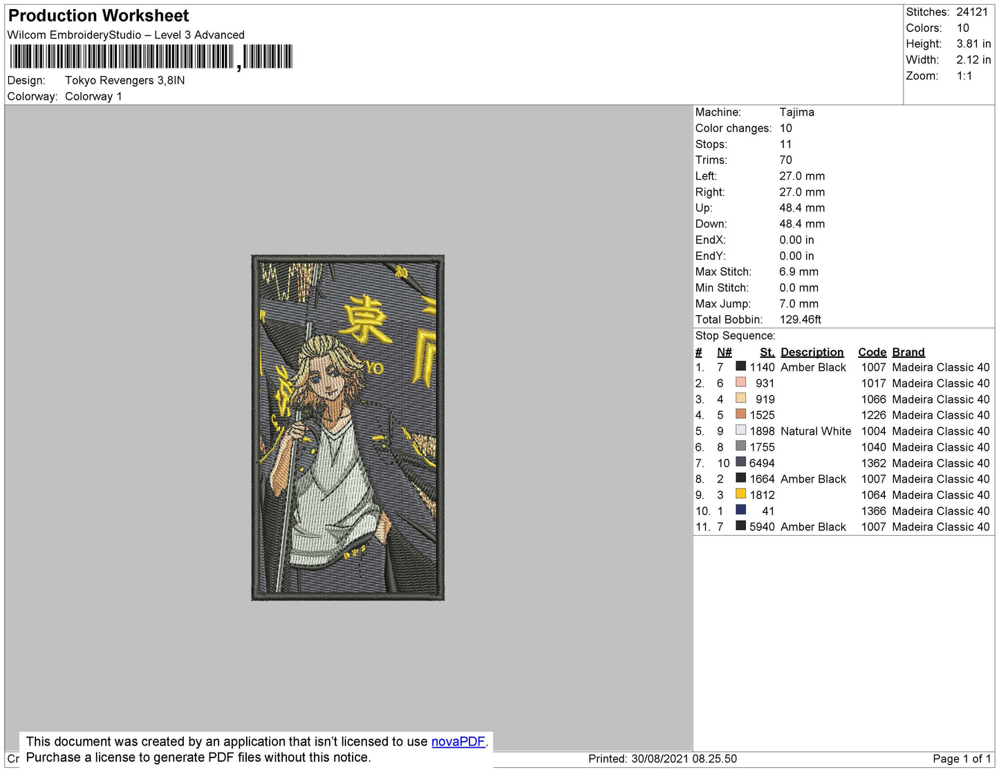Select yellow swatch for stop 9
Screen dimensions: 999x772
[740, 493]
